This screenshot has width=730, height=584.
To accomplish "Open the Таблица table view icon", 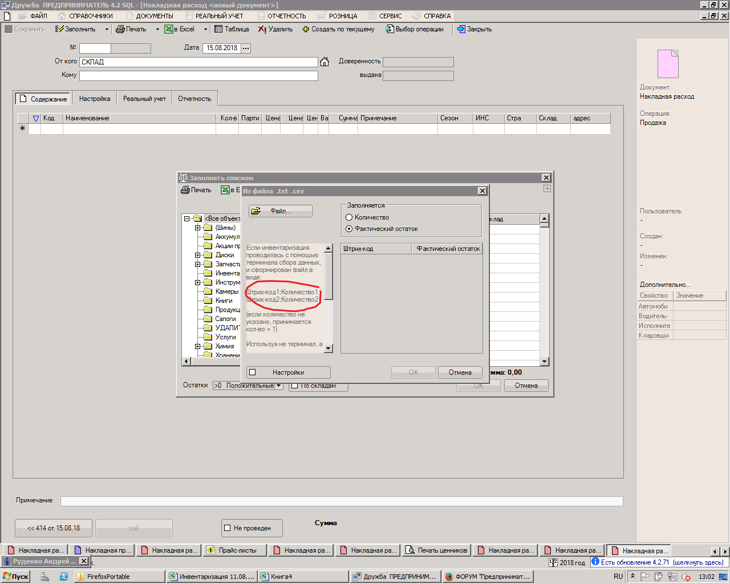I will [x=218, y=29].
